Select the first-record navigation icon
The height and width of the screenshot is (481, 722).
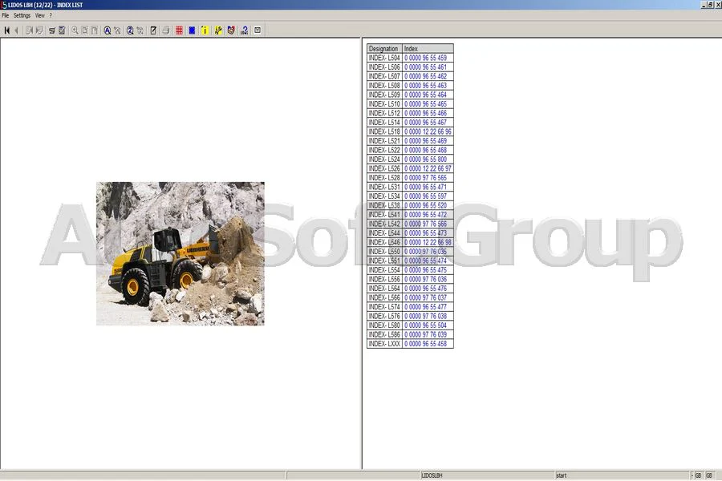(8, 30)
